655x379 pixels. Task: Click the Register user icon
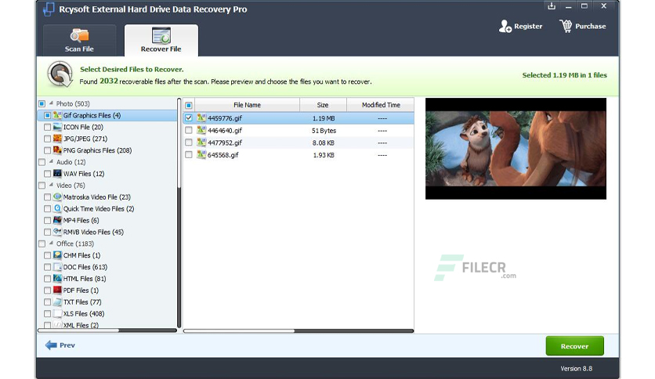pos(505,27)
